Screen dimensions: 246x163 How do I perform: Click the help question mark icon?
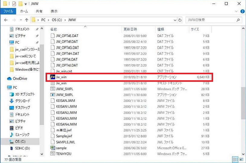pos(242,11)
